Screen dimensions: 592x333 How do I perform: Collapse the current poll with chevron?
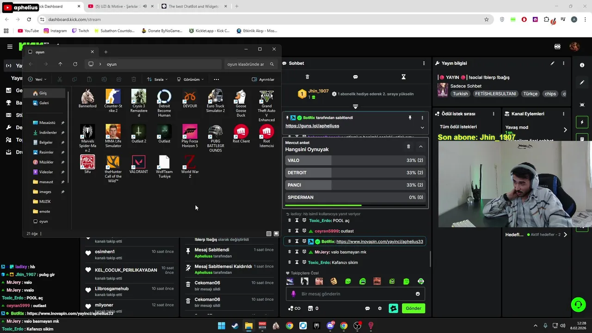(420, 146)
